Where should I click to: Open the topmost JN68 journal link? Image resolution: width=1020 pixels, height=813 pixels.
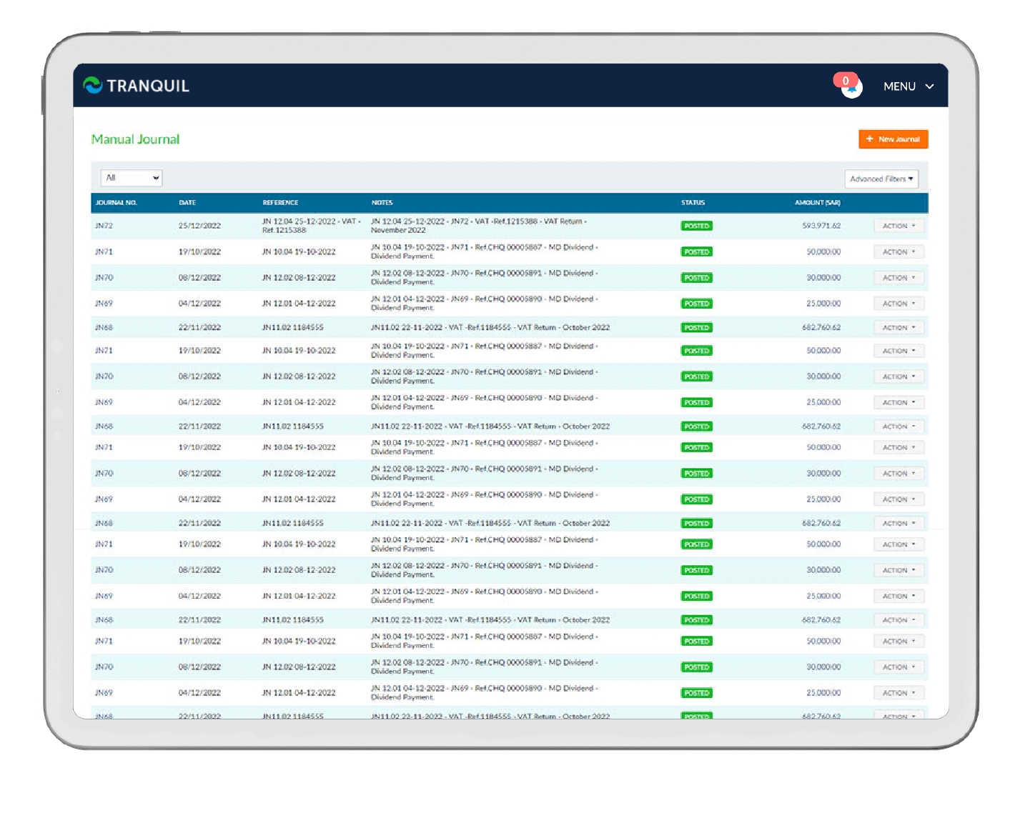pos(104,327)
